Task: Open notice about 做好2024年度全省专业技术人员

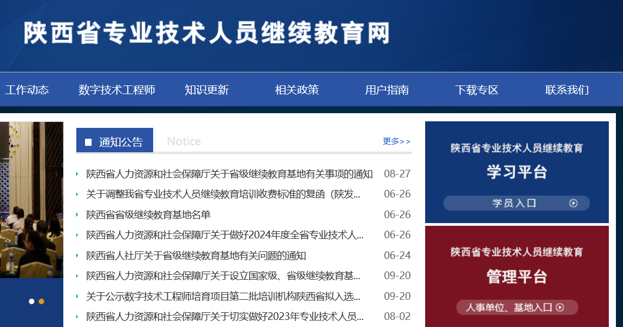Action: pyautogui.click(x=225, y=235)
